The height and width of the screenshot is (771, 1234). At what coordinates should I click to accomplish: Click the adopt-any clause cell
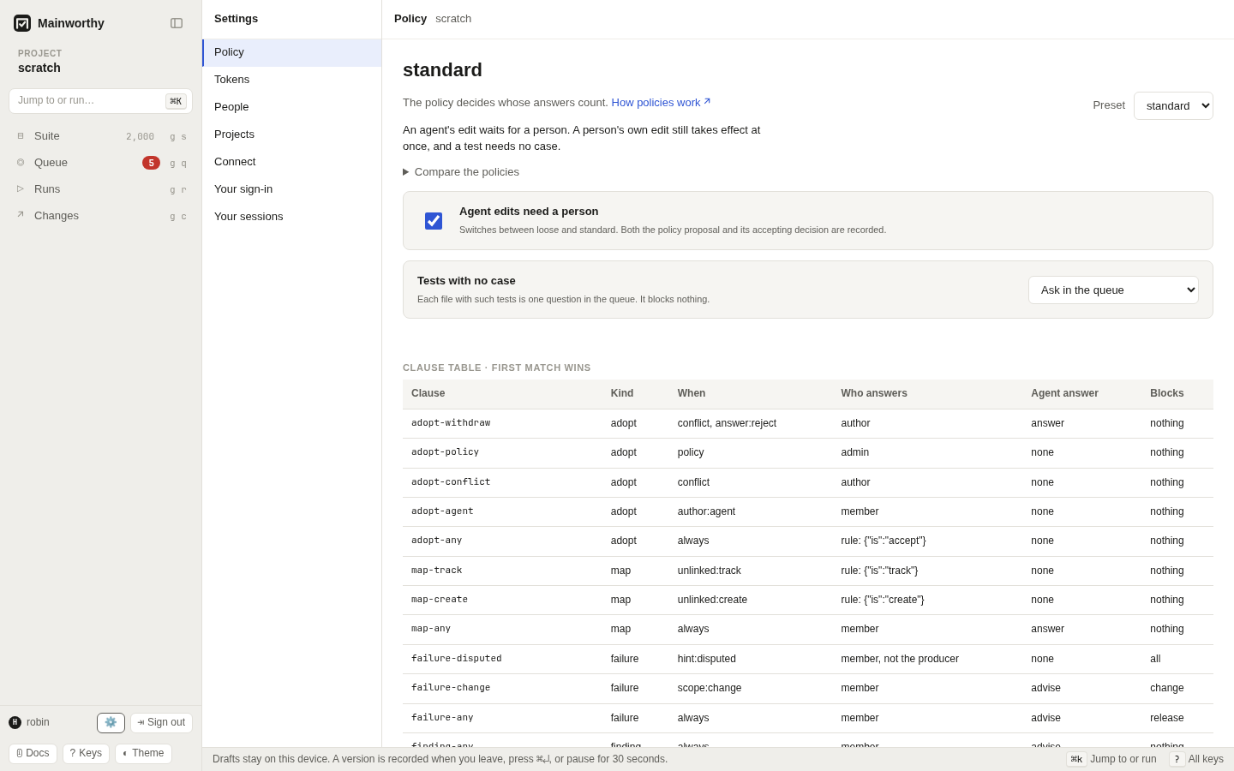tap(502, 541)
